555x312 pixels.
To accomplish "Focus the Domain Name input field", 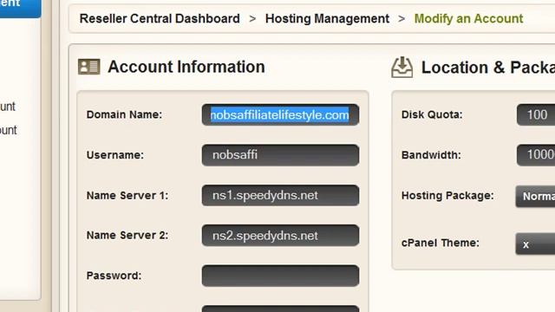I will tap(280, 114).
